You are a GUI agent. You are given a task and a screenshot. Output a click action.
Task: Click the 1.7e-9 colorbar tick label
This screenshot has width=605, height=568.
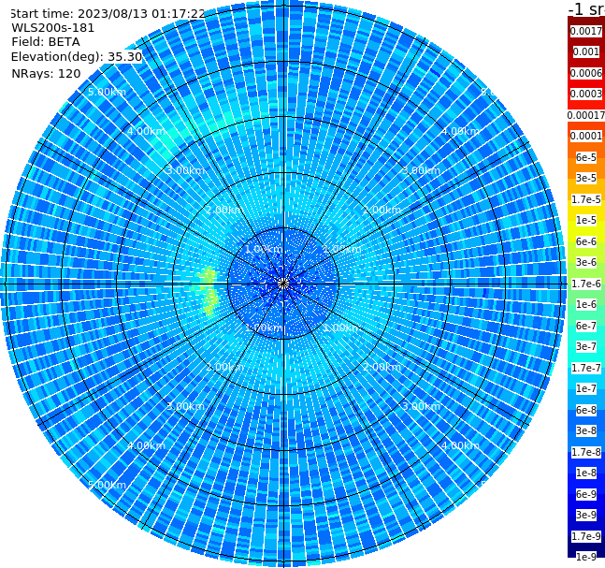(x=586, y=536)
